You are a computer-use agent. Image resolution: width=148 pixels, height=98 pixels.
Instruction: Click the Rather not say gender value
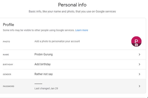[x=44, y=74]
